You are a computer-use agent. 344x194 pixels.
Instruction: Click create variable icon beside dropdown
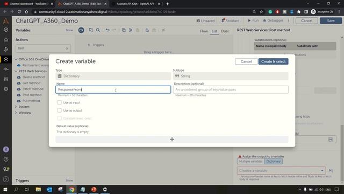[x=331, y=170]
